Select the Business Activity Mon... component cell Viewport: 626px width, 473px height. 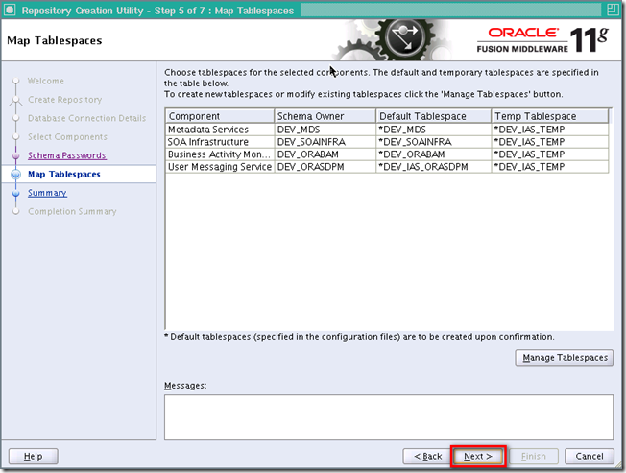tap(220, 154)
